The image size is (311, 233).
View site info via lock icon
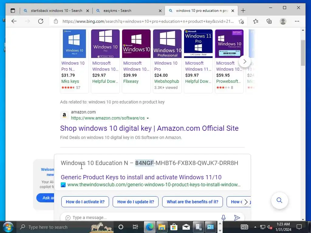(56, 21)
